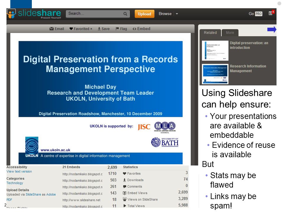This screenshot has height=212, width=283.
Task: Click the UKOLN logo on slide
Action: coord(32,147)
